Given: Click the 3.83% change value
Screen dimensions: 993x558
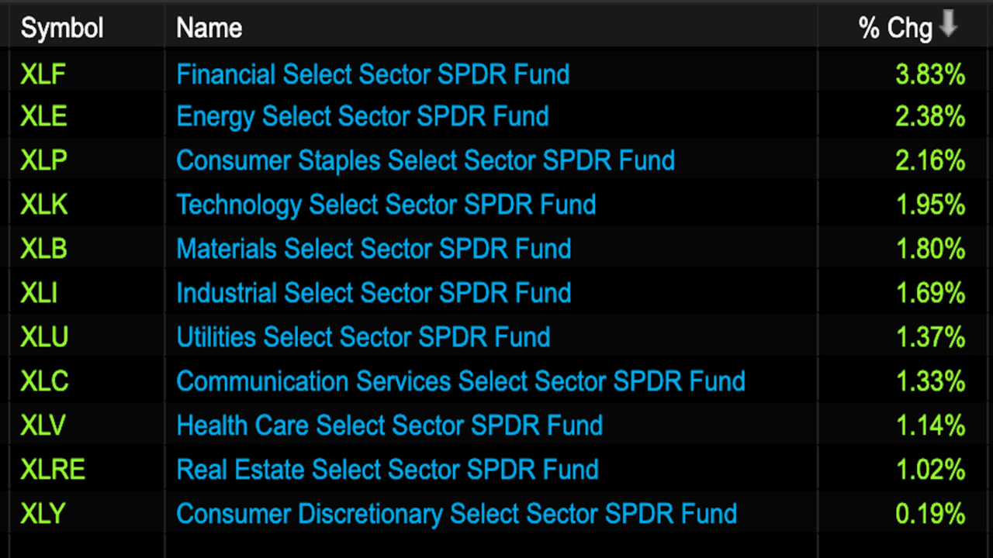Looking at the screenshot, I should pyautogui.click(x=930, y=74).
